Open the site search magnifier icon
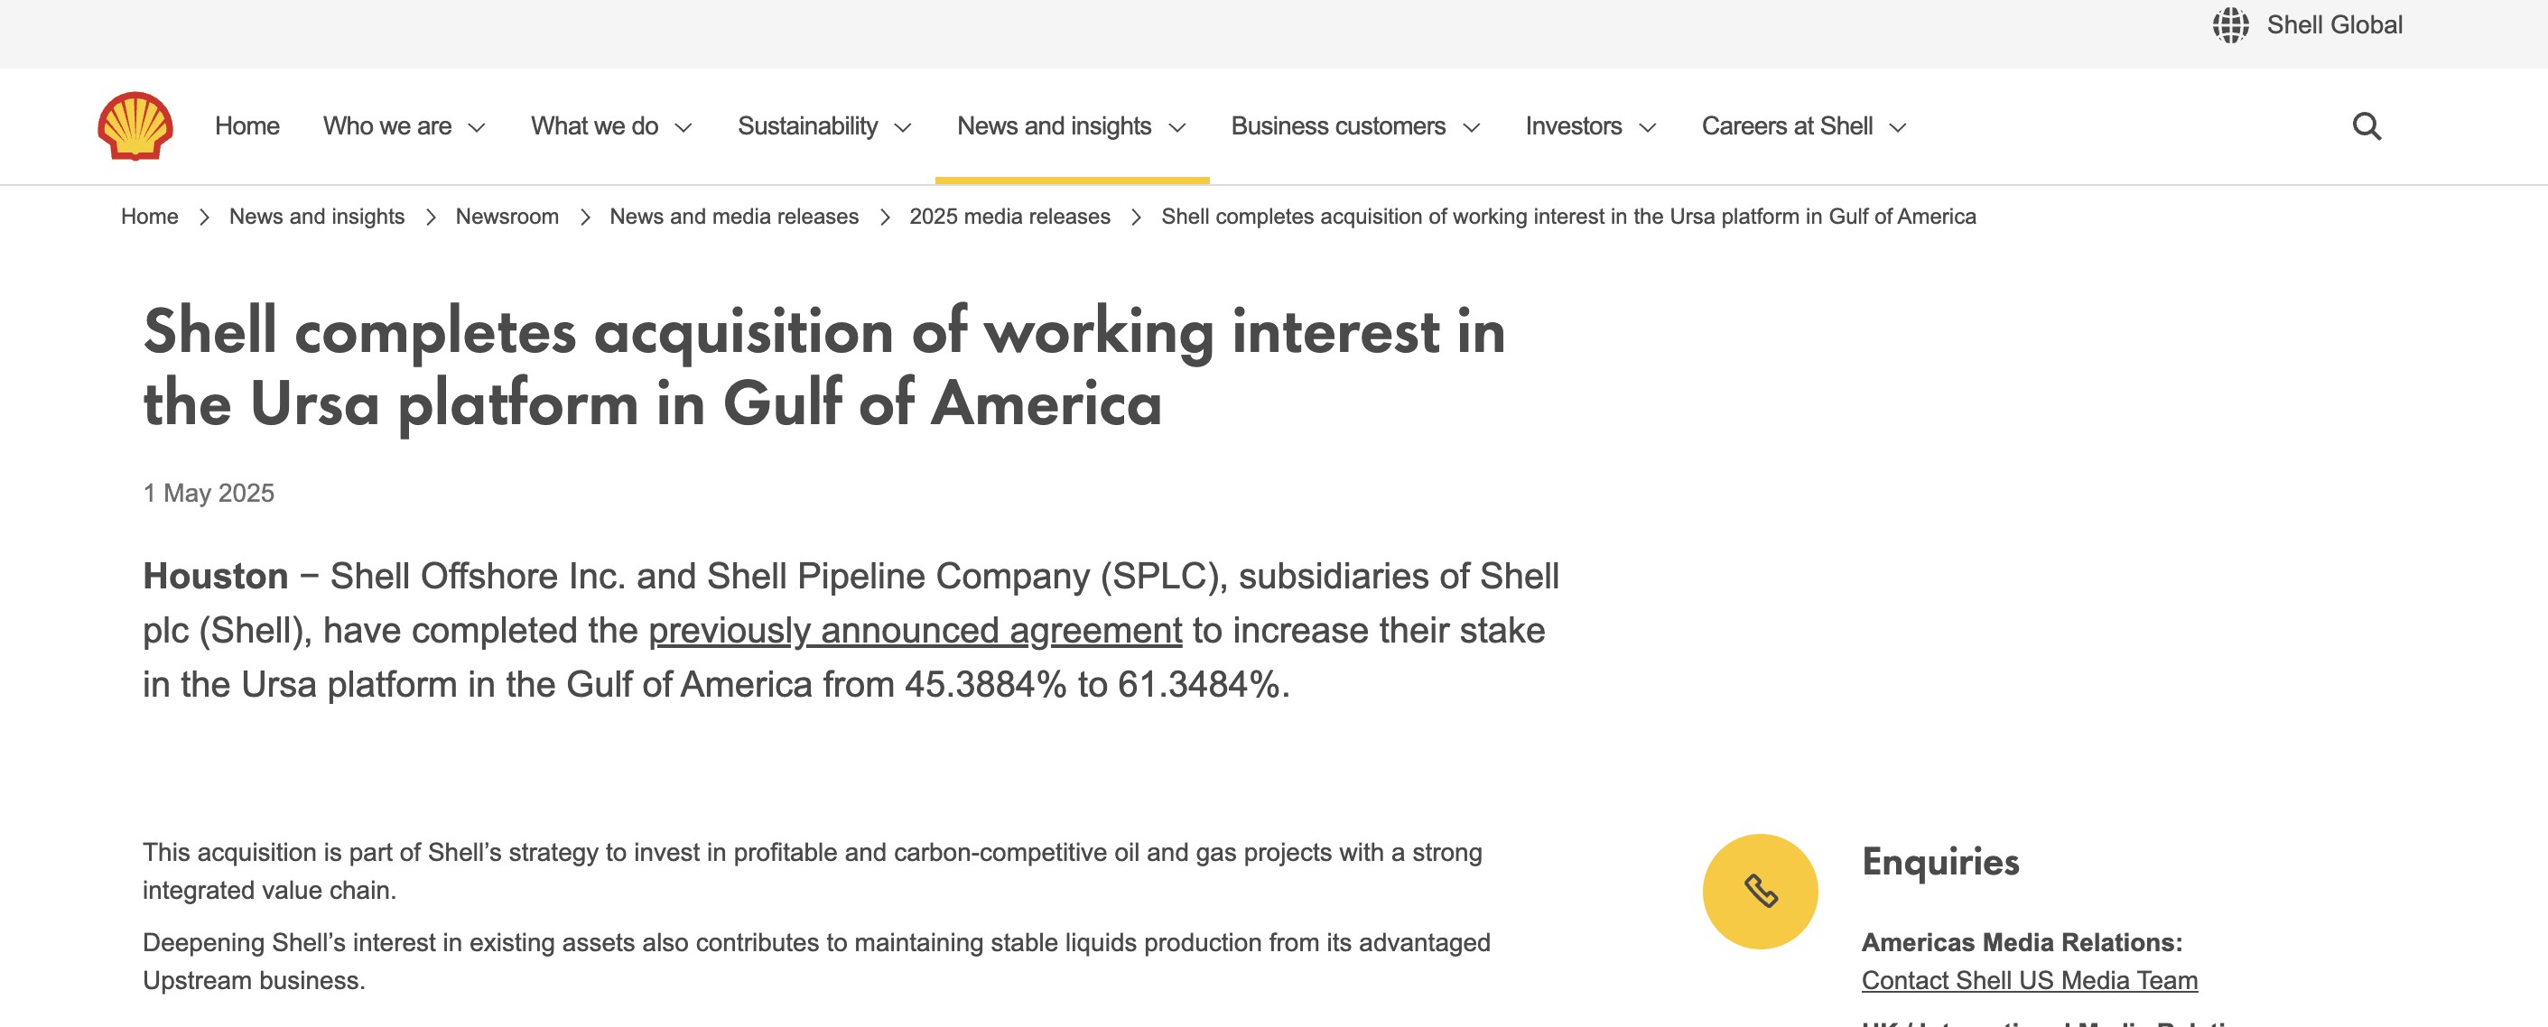The width and height of the screenshot is (2548, 1027). click(x=2366, y=126)
